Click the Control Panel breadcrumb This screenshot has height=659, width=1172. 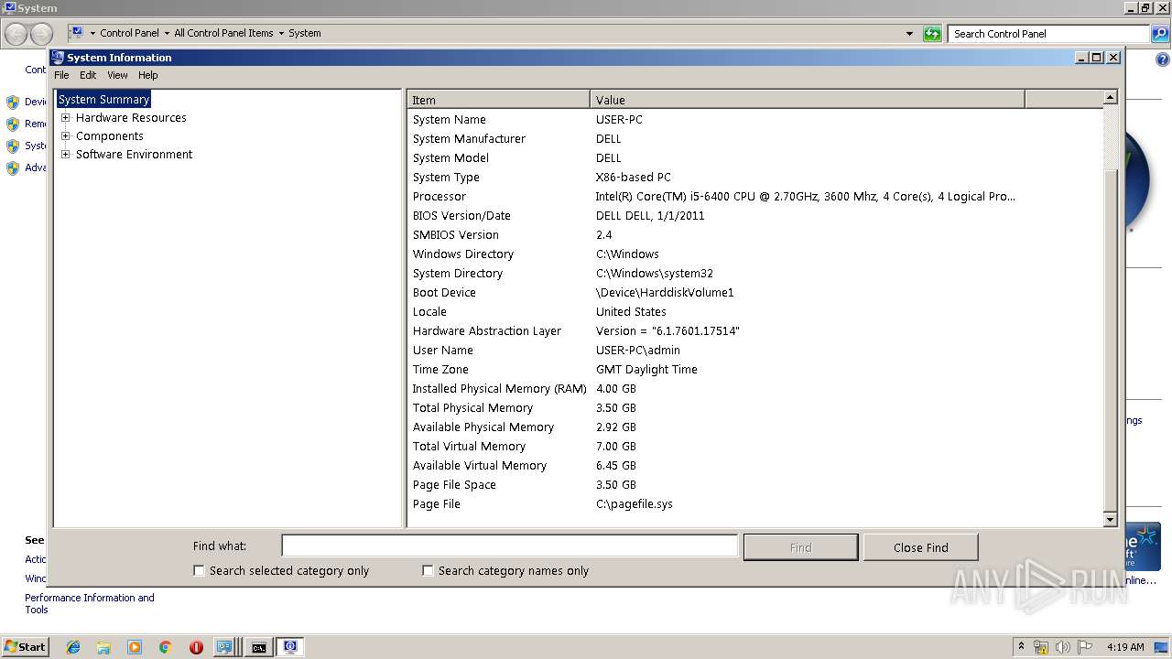[x=129, y=33]
